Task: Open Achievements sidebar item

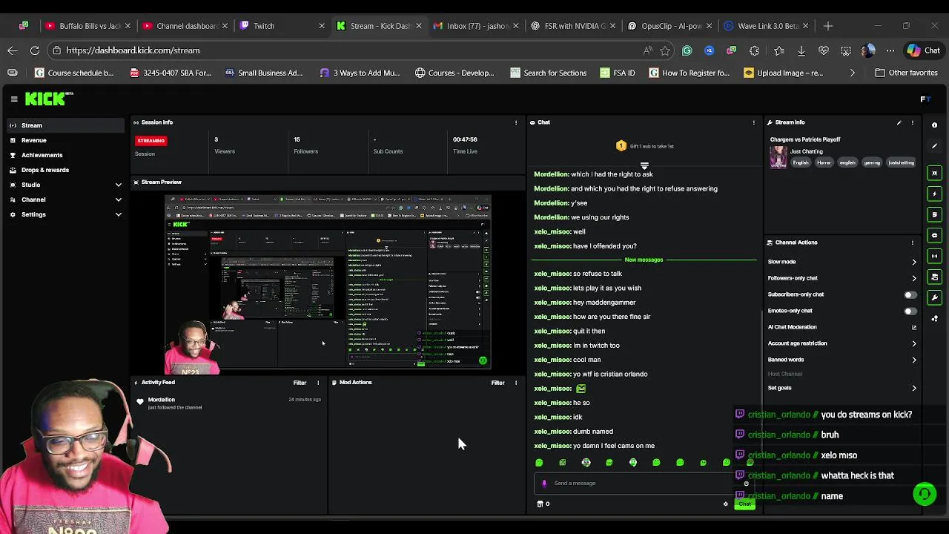Action: (42, 155)
